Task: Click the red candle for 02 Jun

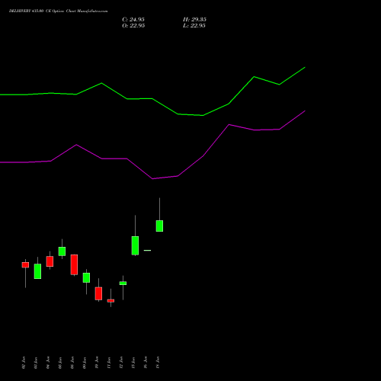Action: (25, 265)
